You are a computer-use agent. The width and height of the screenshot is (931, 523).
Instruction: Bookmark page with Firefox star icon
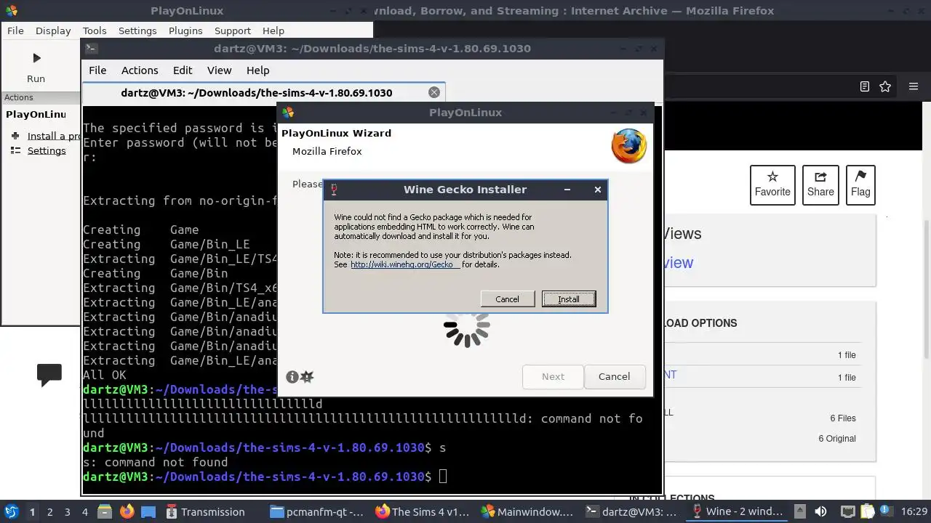[x=885, y=86]
